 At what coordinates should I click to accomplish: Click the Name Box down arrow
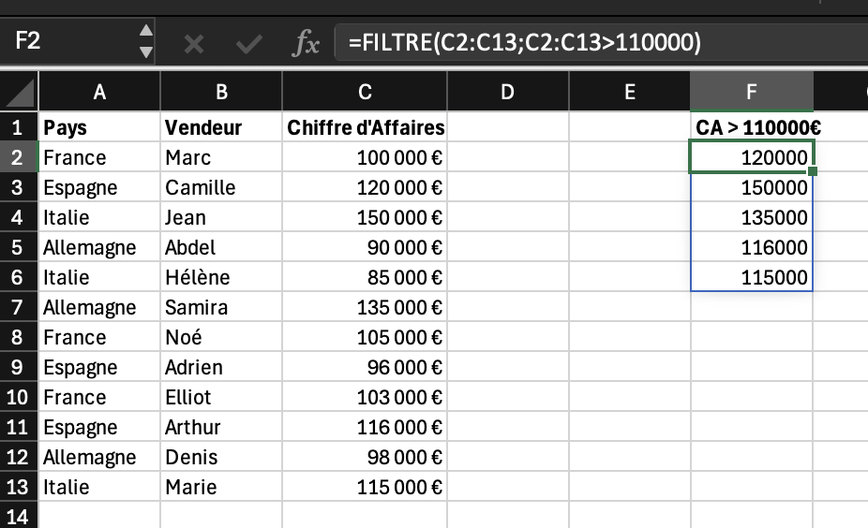coord(145,52)
